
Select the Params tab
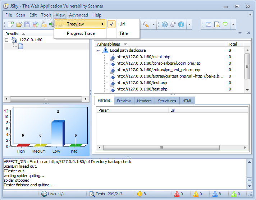pyautogui.click(x=104, y=100)
